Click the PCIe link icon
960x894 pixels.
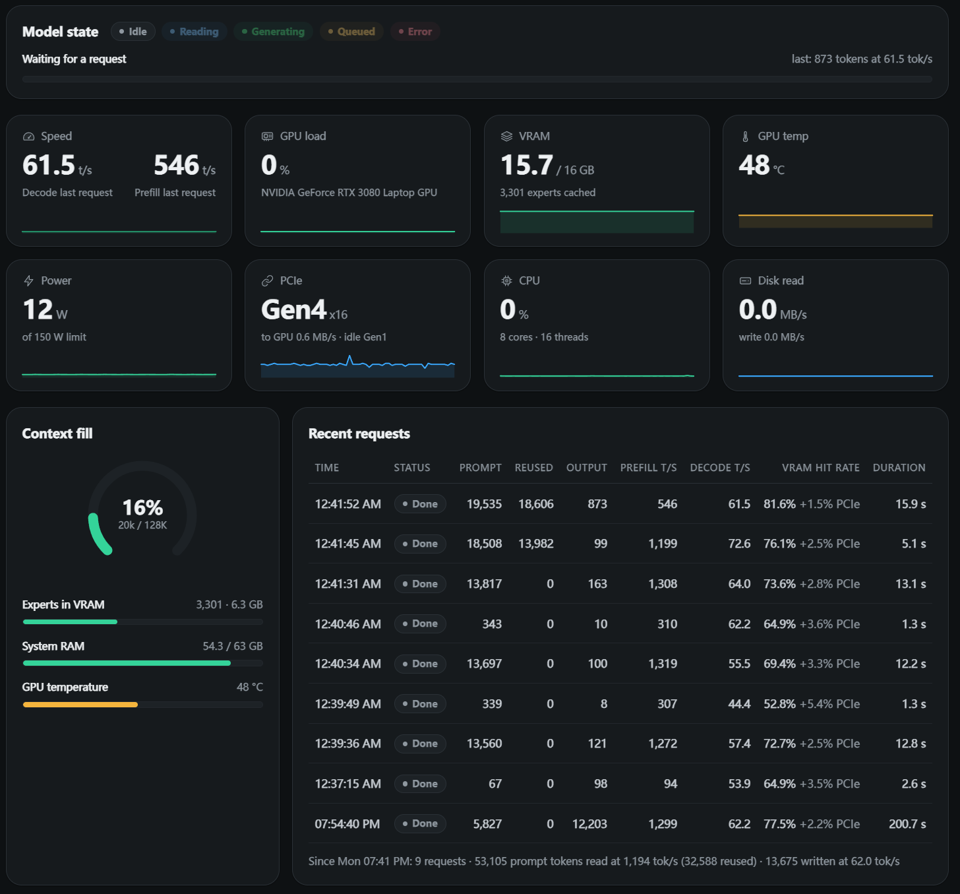click(267, 281)
